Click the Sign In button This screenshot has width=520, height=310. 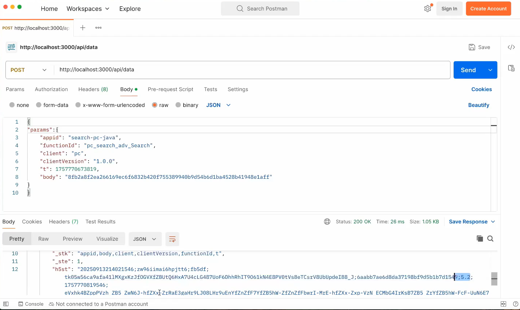coord(449,9)
